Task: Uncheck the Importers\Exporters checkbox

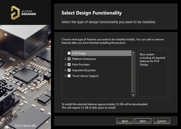Action: pos(69,70)
